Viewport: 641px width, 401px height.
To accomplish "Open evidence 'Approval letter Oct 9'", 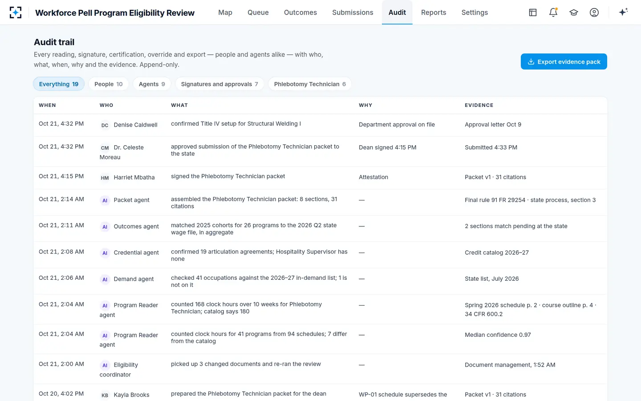I will tap(493, 125).
